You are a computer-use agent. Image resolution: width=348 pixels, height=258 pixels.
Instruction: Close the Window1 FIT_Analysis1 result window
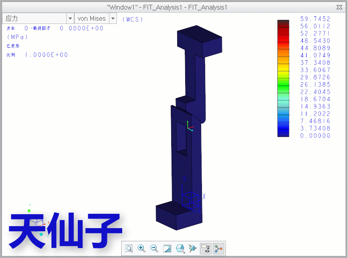339,7
